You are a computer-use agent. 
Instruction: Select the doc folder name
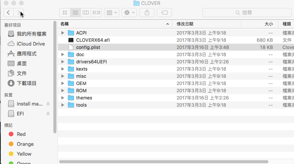tap(80, 55)
